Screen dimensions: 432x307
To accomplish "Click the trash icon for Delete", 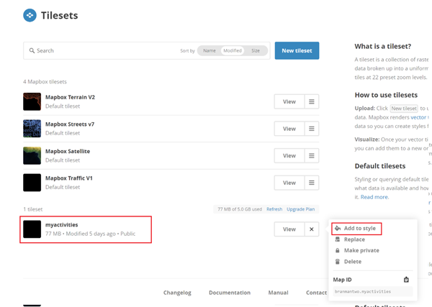I will (338, 262).
